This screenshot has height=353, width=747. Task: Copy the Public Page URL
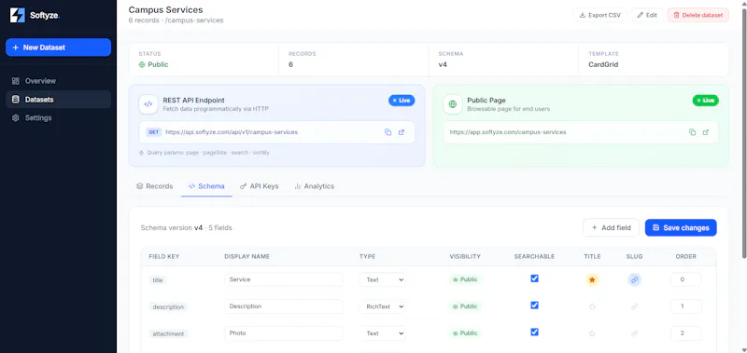click(x=692, y=132)
